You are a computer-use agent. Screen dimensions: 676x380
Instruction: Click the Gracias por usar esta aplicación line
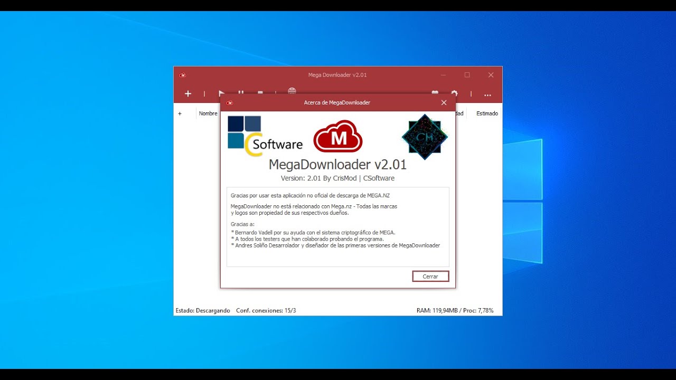click(x=310, y=195)
